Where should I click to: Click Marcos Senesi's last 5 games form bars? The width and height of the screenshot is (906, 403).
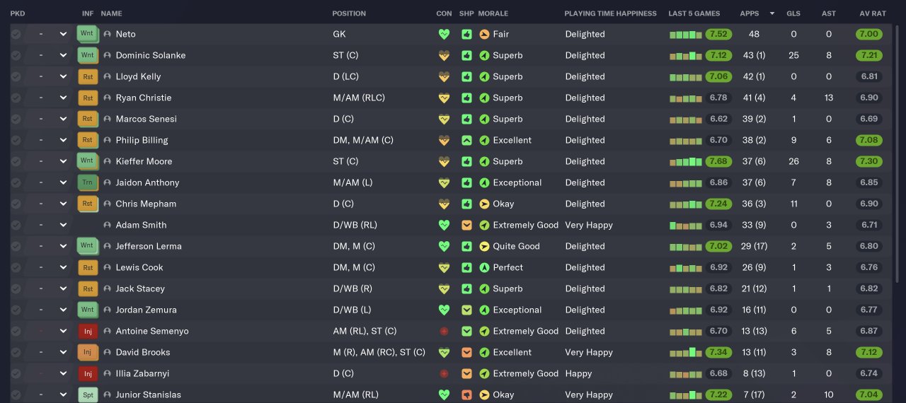point(685,119)
